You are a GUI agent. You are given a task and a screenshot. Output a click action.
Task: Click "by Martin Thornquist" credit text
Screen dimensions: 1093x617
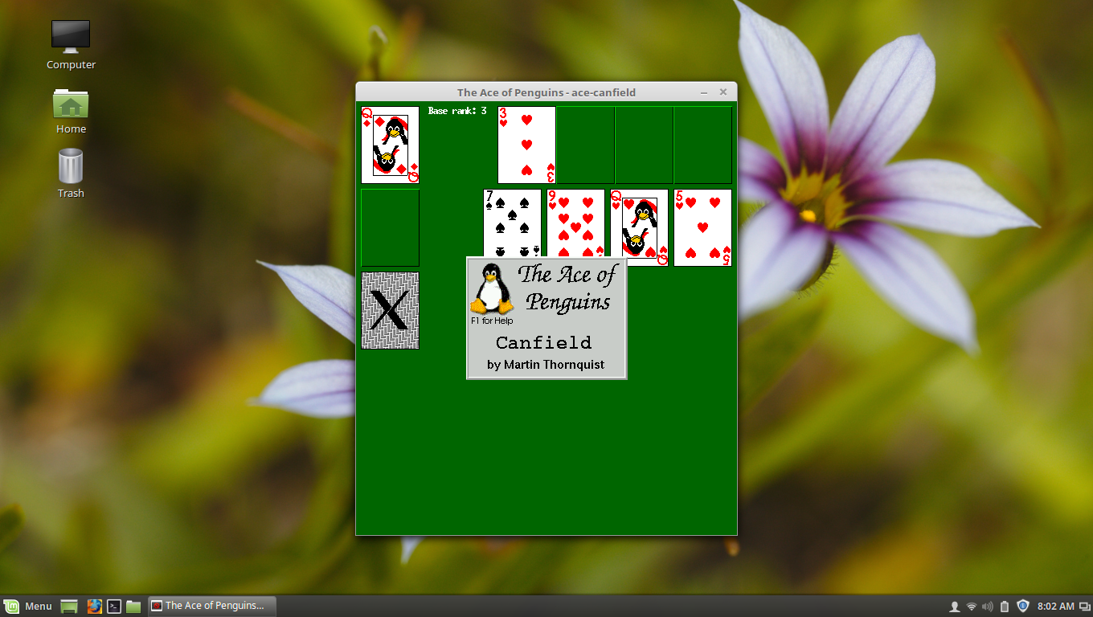pyautogui.click(x=546, y=365)
